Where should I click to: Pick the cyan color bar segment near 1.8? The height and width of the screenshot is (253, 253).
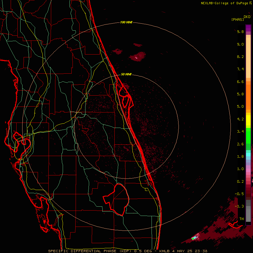[x=248, y=155]
